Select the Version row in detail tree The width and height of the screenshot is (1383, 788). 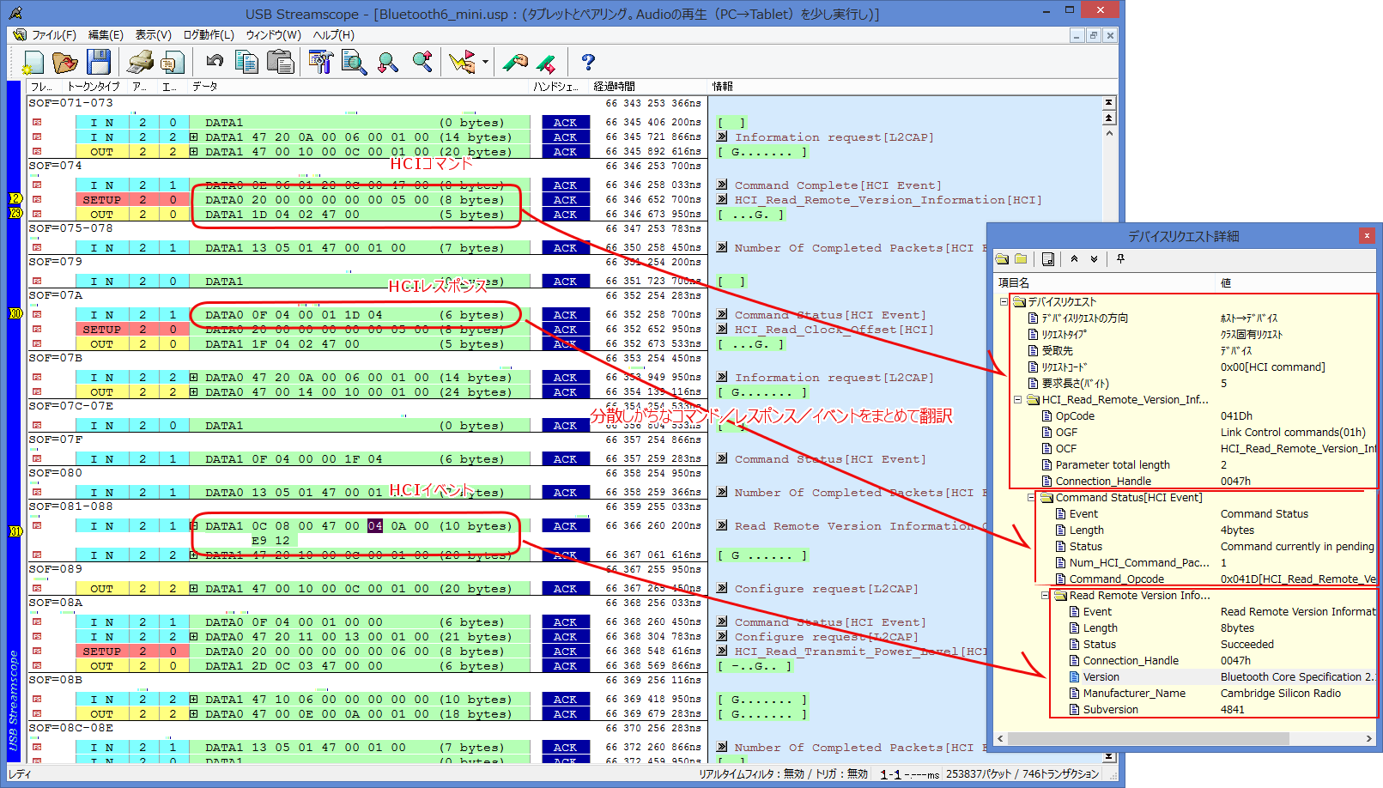coord(1101,676)
